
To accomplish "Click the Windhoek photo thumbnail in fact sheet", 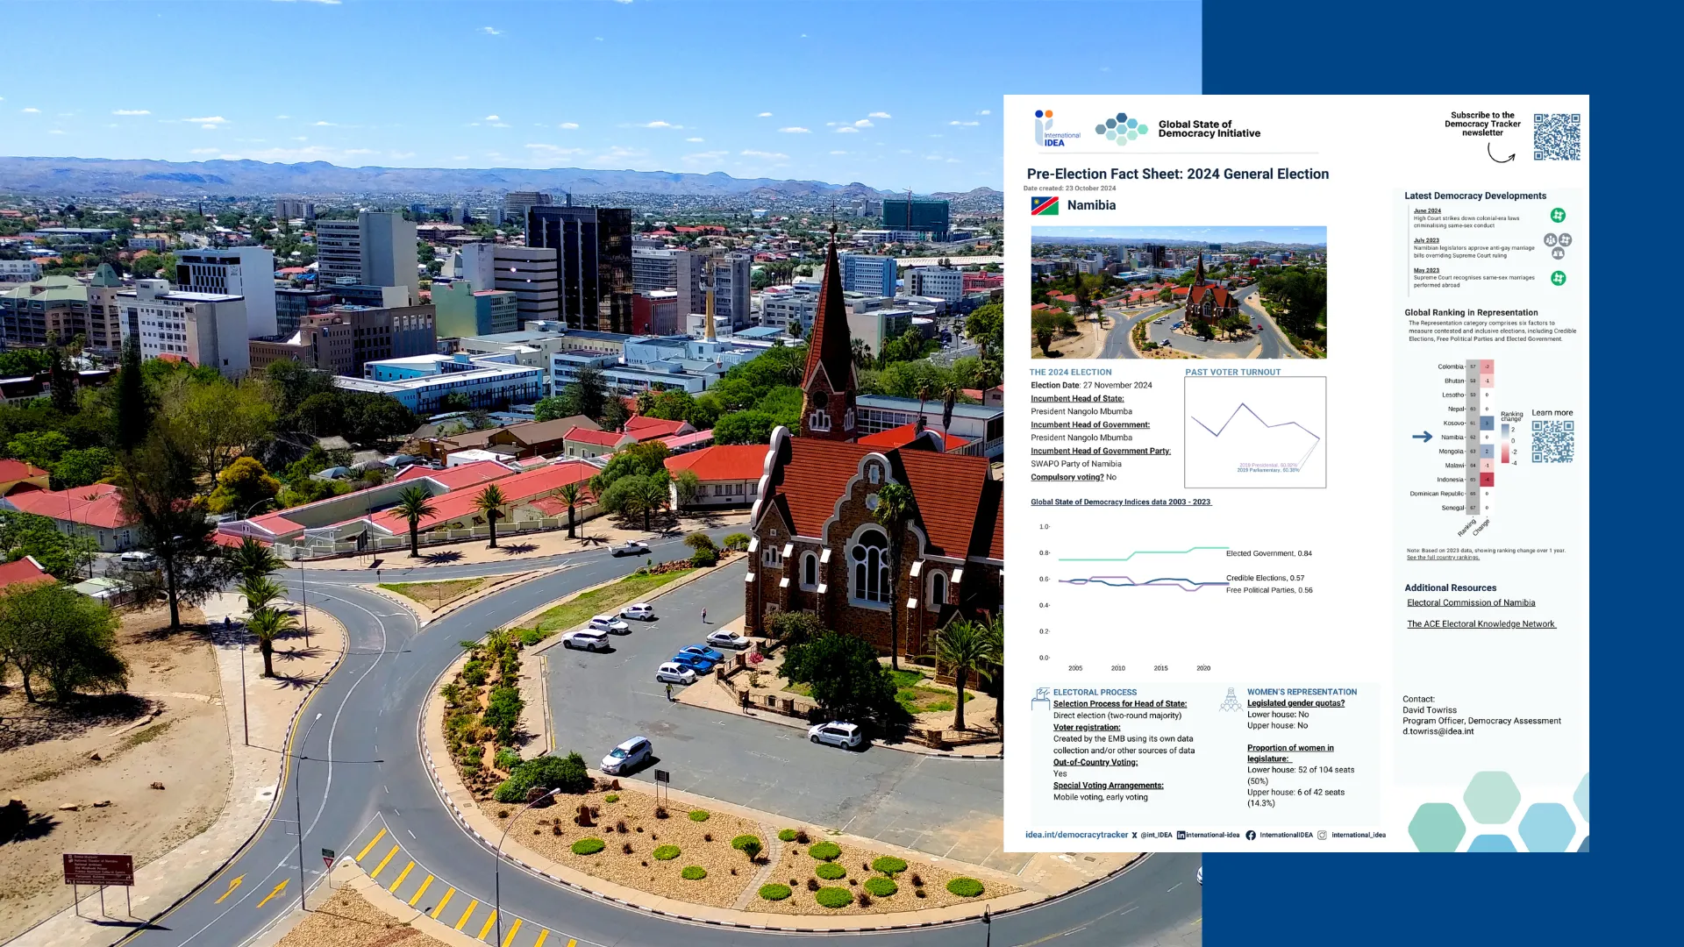I will (x=1178, y=292).
